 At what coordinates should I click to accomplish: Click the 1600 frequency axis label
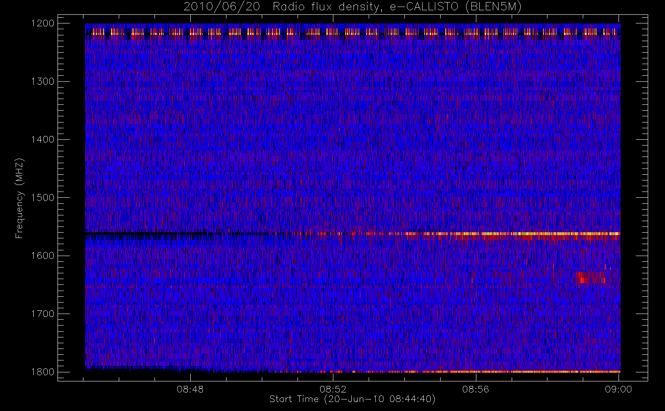tap(43, 256)
